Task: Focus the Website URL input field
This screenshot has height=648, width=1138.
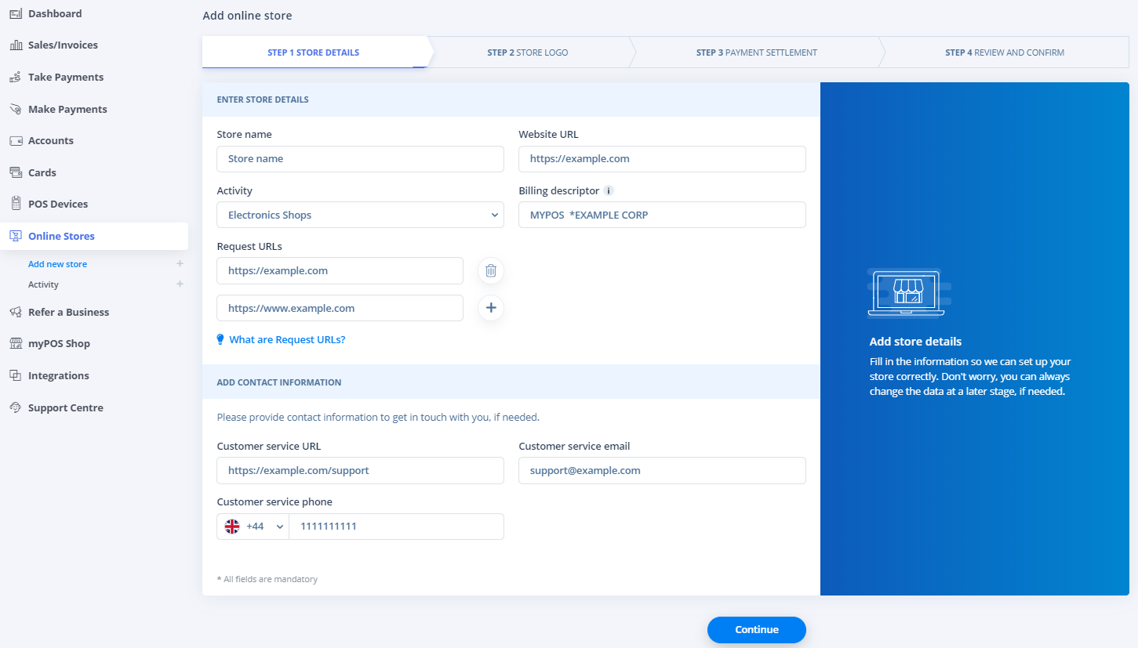Action: (x=662, y=159)
